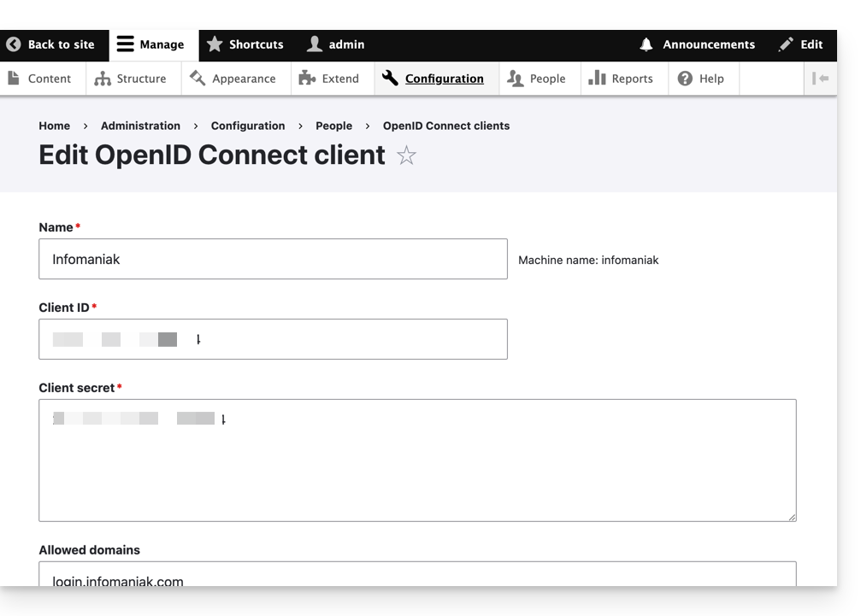Click the Back to site arrow icon
Screen dimensions: 867x616
pos(14,44)
